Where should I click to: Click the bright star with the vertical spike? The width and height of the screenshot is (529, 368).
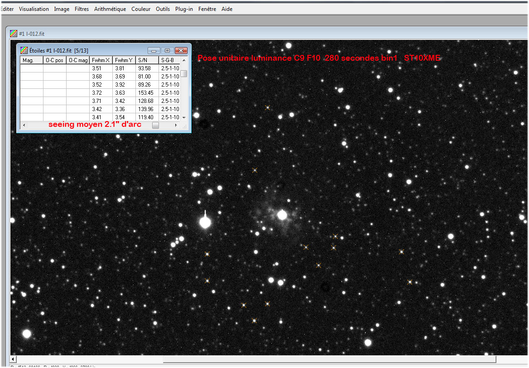pos(205,222)
